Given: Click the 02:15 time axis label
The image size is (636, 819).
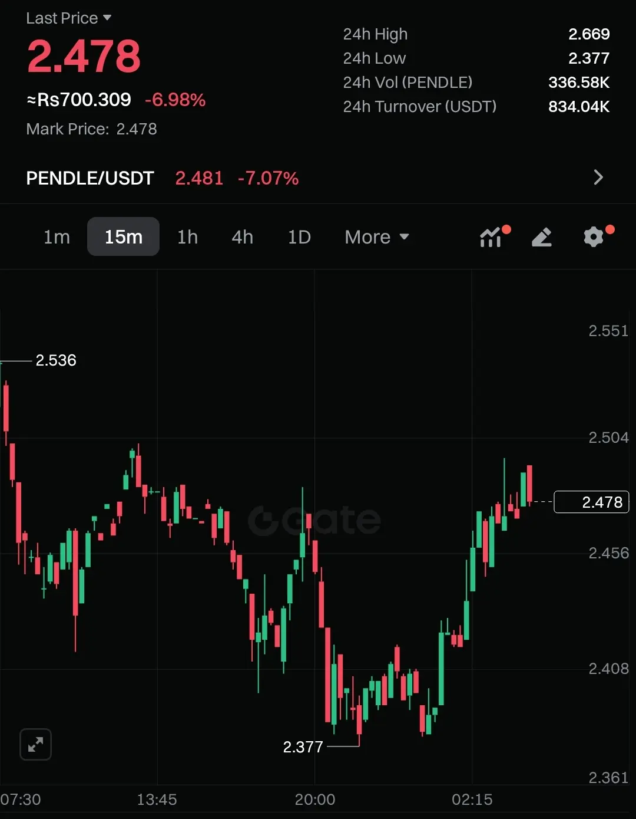Looking at the screenshot, I should [x=472, y=800].
